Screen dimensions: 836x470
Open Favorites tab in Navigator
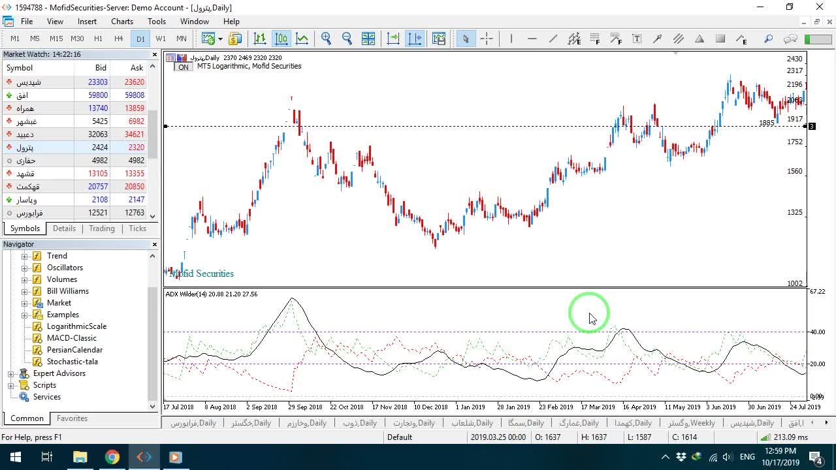pos(72,418)
